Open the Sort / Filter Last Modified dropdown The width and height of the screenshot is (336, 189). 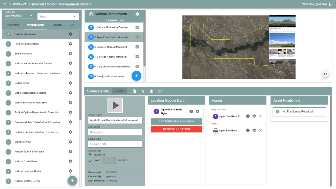click(x=19, y=16)
